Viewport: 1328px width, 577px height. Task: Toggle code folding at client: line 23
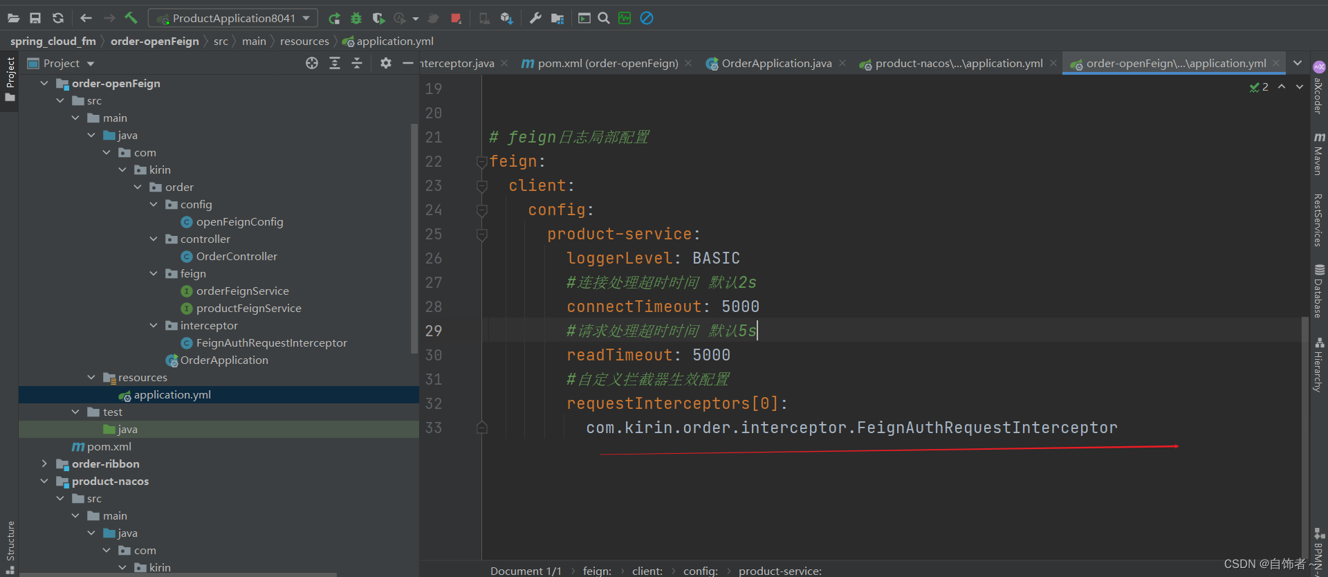point(482,186)
